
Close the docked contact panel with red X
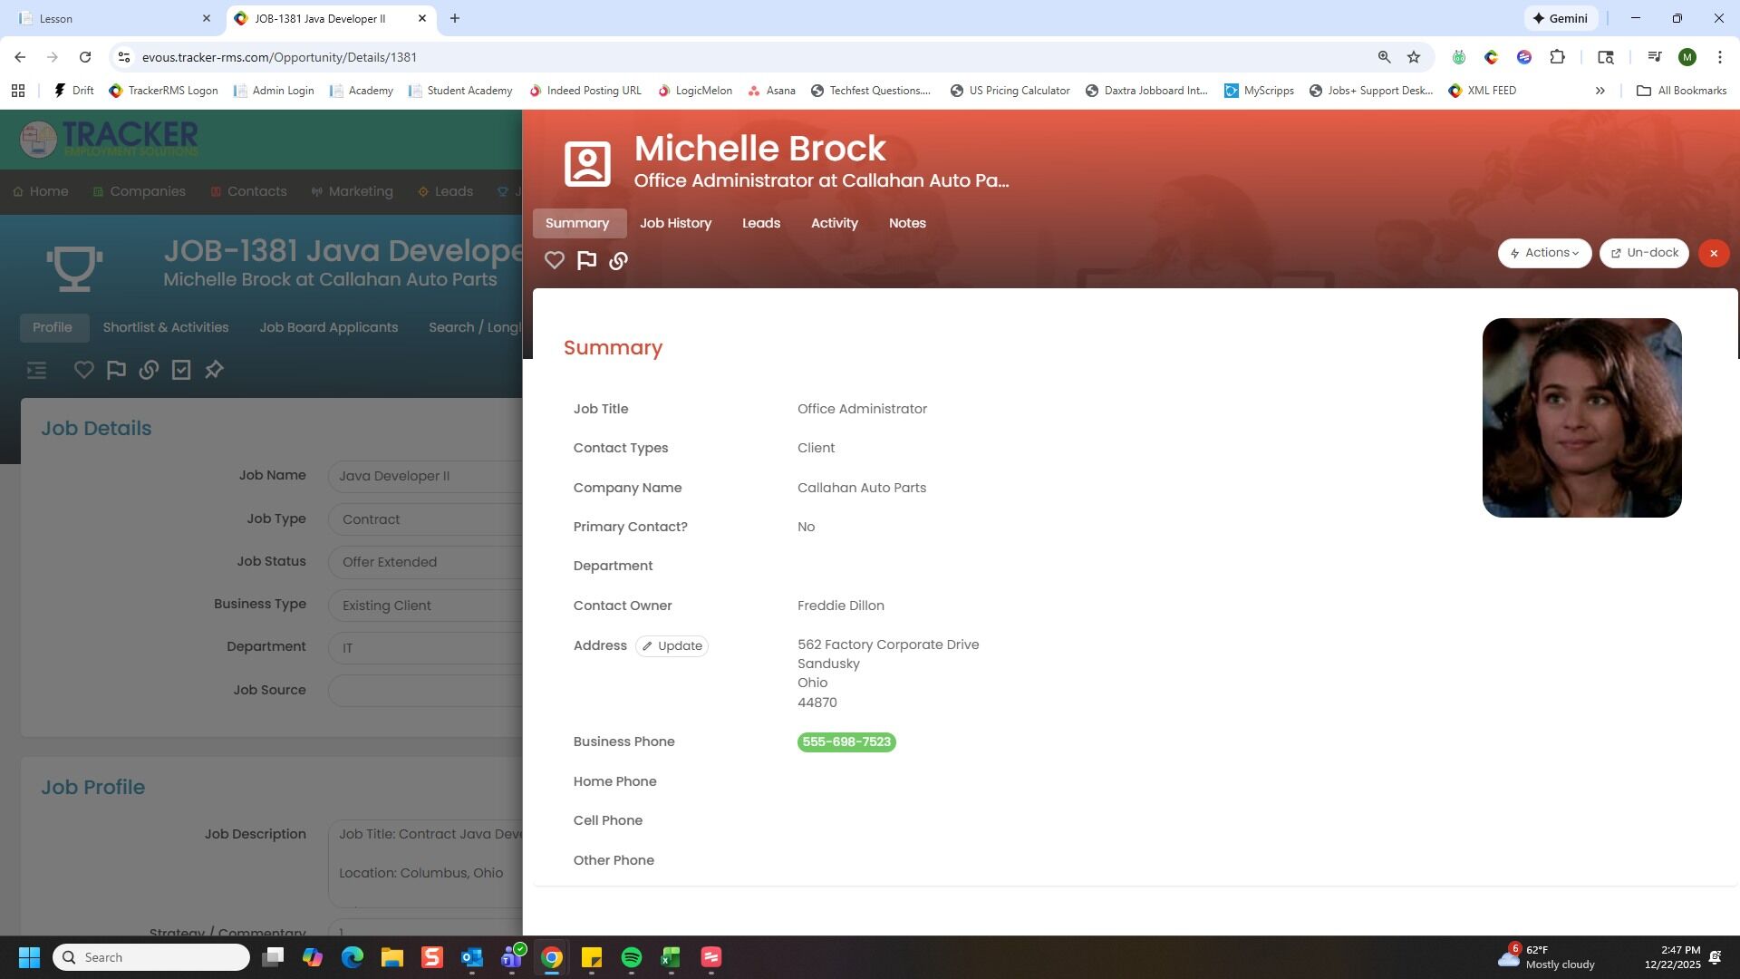coord(1713,254)
